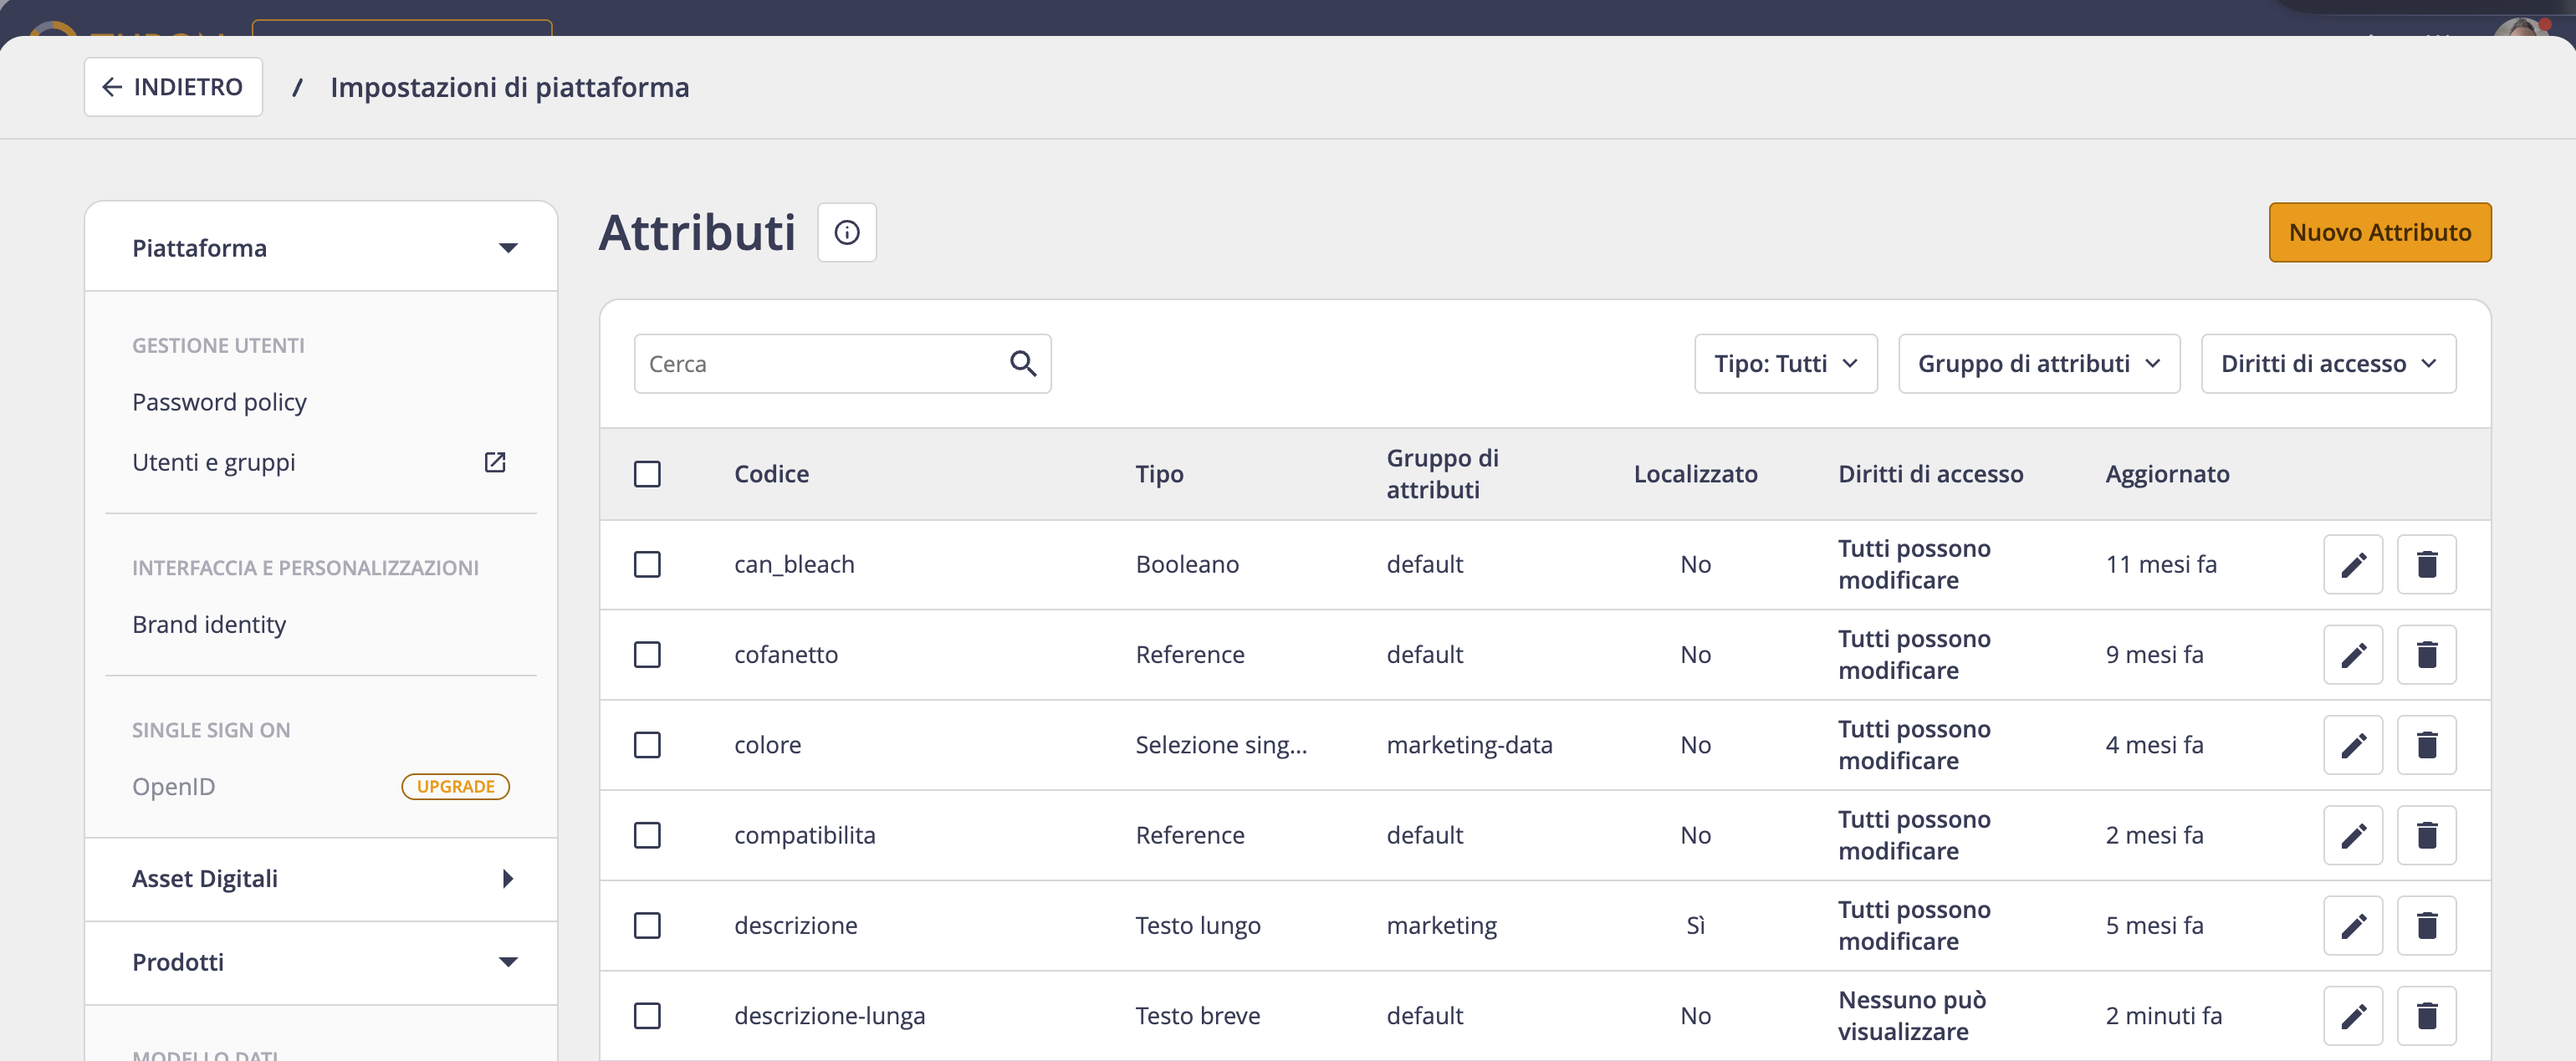This screenshot has height=1061, width=2576.
Task: Click the cofanetto code cell
Action: (786, 655)
